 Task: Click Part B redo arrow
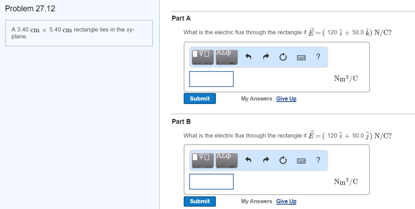click(x=266, y=160)
